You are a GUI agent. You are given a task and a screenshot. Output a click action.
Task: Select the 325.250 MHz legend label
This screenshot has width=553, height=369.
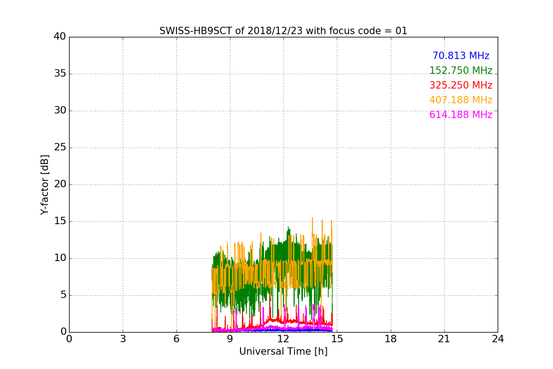[461, 85]
